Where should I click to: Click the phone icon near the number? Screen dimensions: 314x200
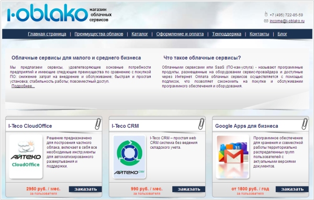coord(266,14)
